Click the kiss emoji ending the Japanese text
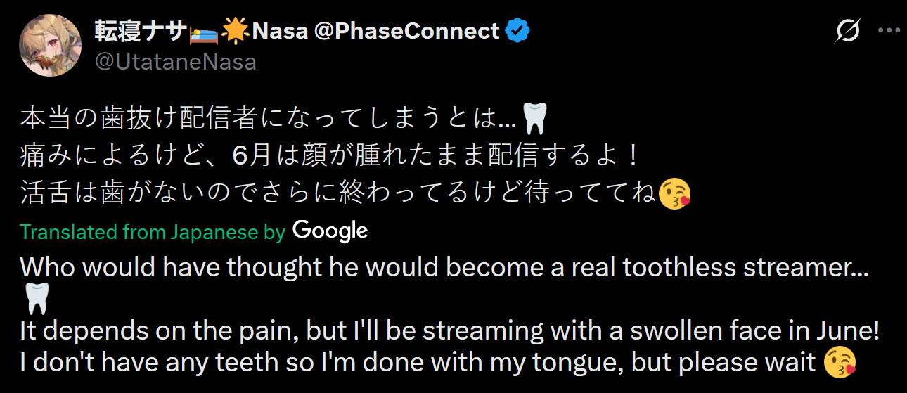This screenshot has width=907, height=393. point(674,193)
